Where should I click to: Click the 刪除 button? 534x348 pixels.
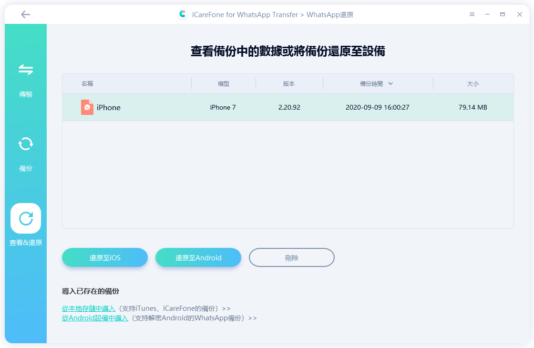coord(291,257)
